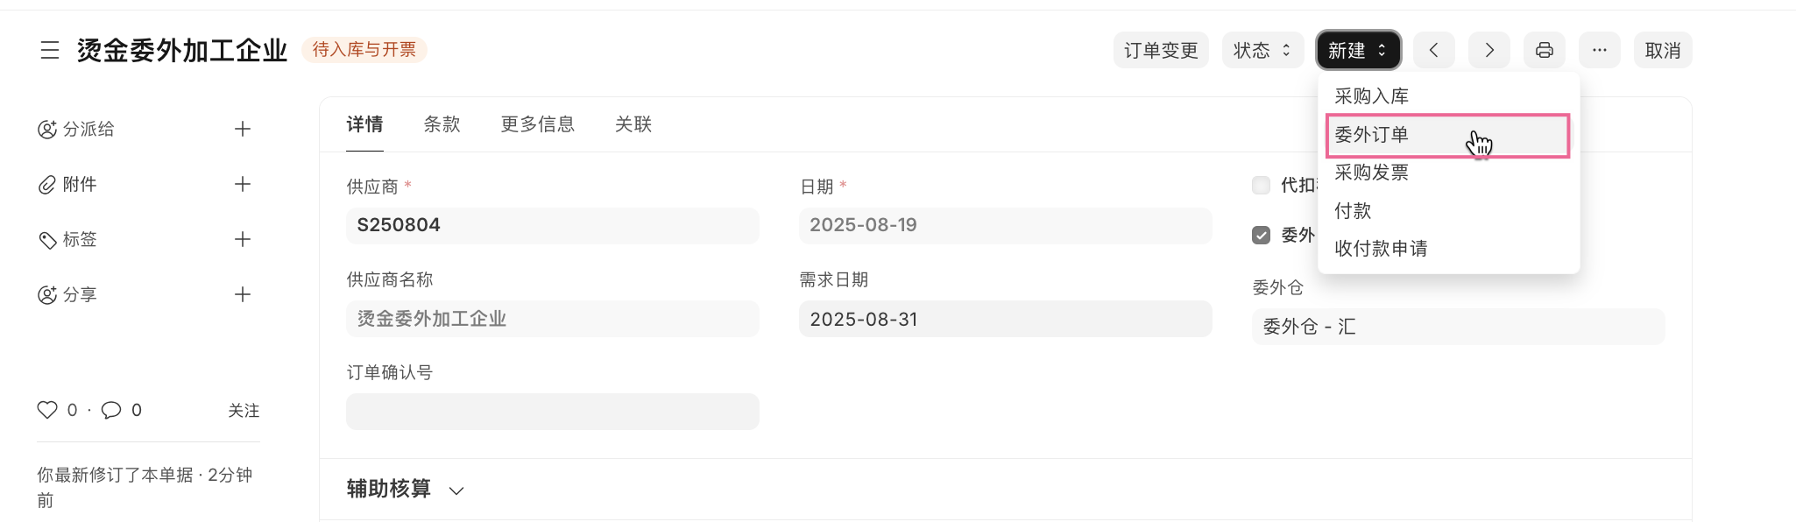Add a tag using 标签 plus icon

[x=243, y=239]
